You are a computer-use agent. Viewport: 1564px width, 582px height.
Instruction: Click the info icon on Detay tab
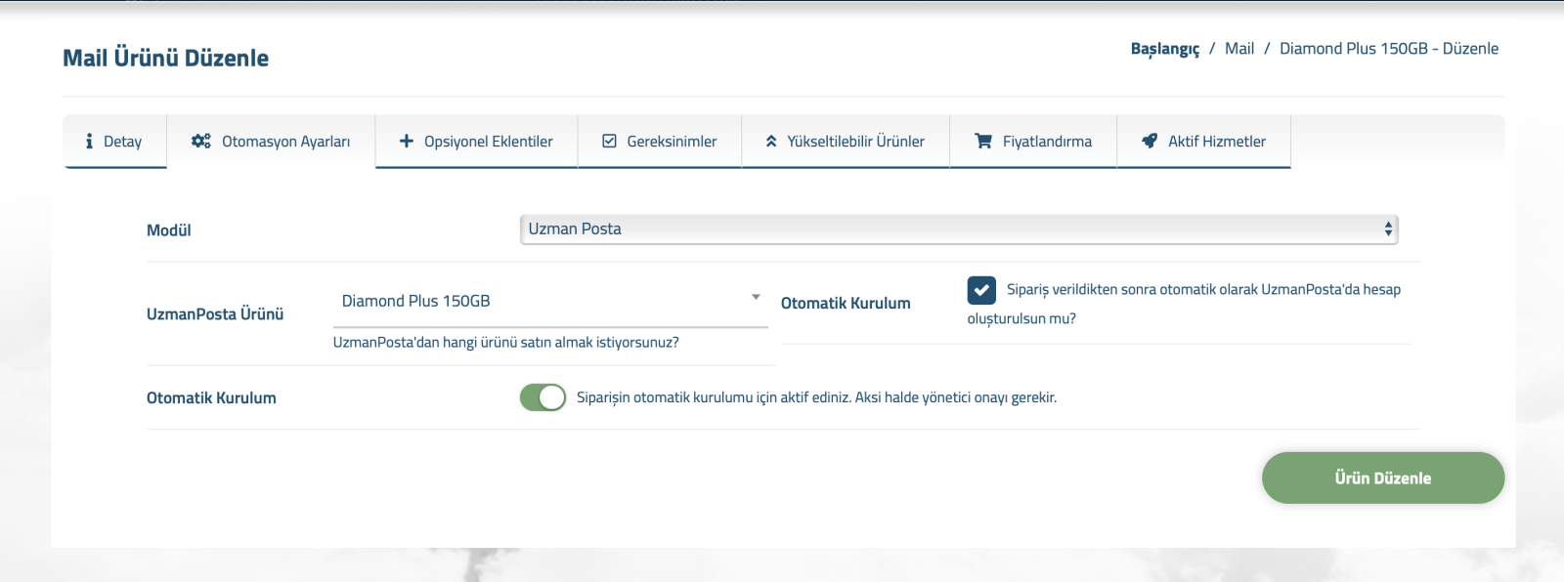[x=89, y=142]
